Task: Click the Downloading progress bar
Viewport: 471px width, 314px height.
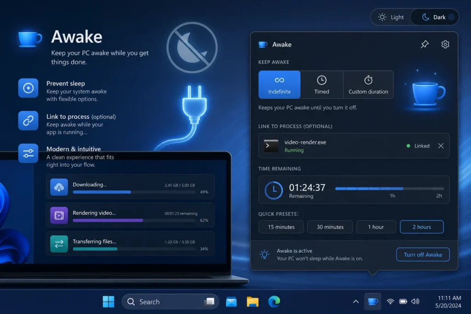Action: 134,192
